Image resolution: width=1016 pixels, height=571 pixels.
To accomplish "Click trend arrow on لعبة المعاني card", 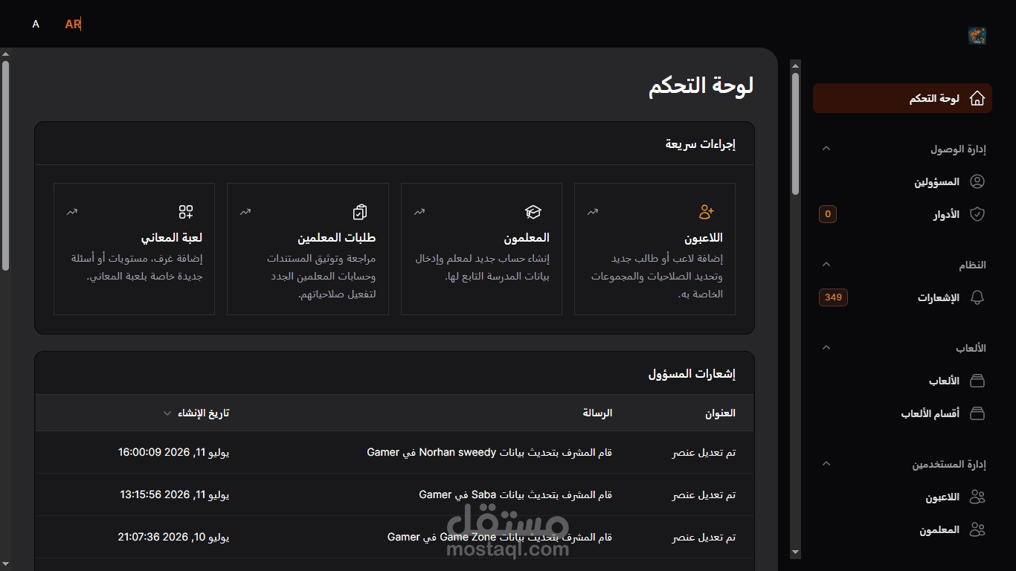I will [x=72, y=212].
